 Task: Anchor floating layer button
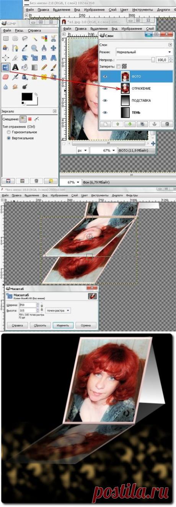coord(154,124)
